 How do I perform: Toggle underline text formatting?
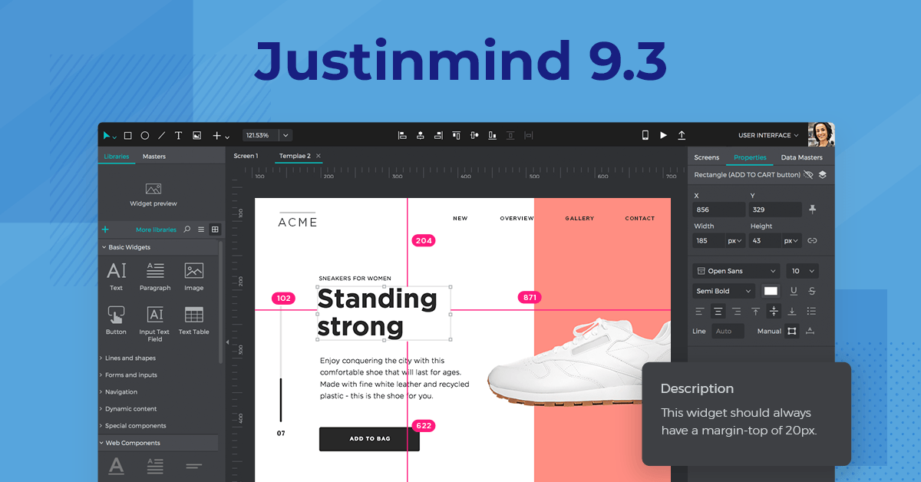(x=794, y=291)
